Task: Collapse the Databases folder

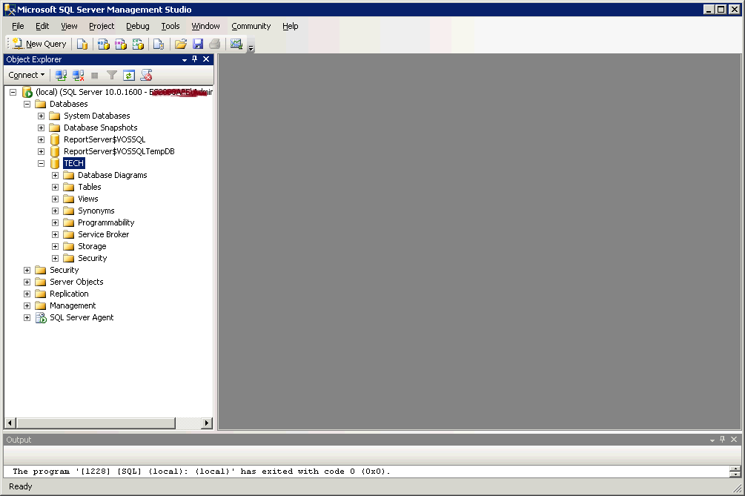Action: coord(27,104)
